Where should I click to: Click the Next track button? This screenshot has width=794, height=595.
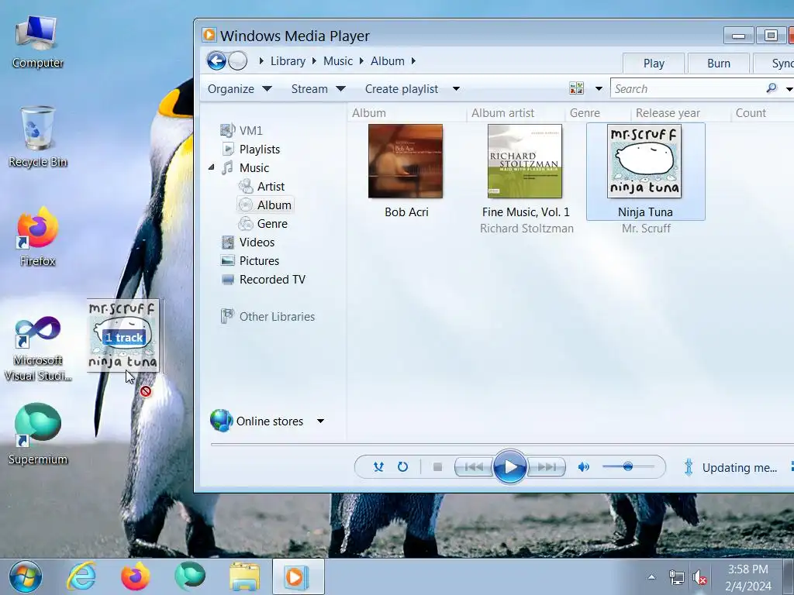point(547,467)
